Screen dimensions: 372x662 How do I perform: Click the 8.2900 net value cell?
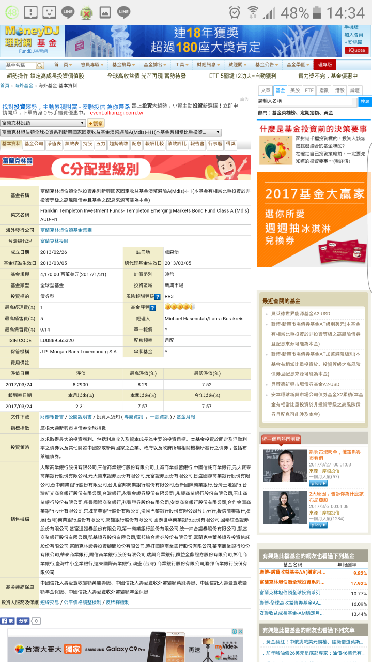tap(81, 385)
